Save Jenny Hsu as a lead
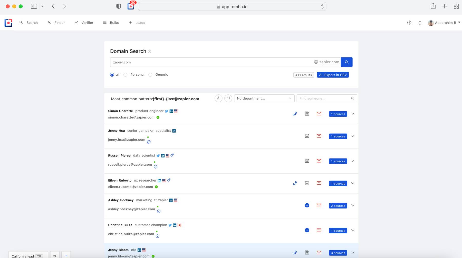Viewport: 462px width, 258px height. coord(307,136)
